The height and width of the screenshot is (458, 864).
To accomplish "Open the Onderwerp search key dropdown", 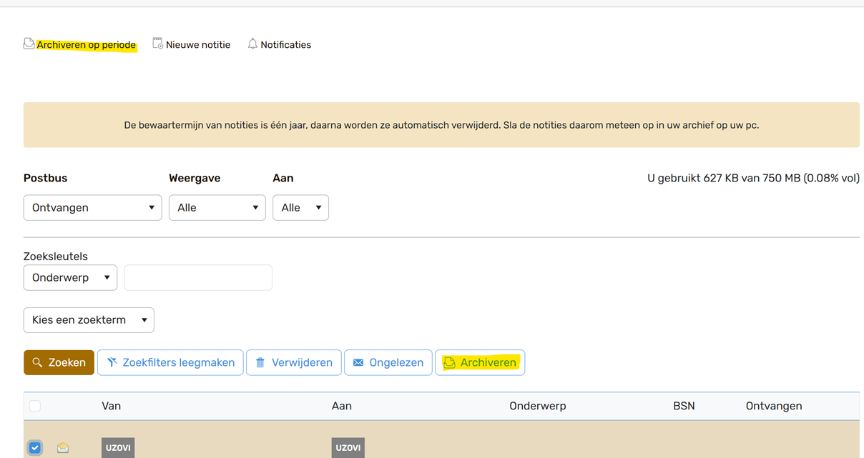I will (x=70, y=278).
